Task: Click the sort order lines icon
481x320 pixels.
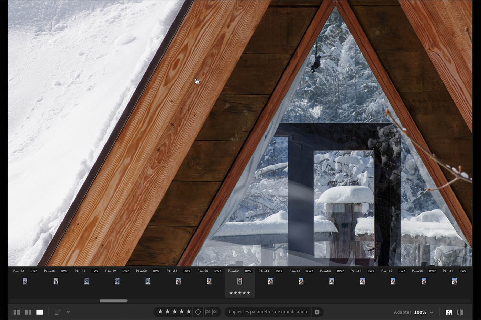Action: pyautogui.click(x=58, y=312)
